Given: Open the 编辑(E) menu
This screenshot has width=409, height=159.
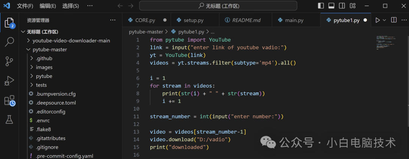Looking at the screenshot, I should point(48,6).
